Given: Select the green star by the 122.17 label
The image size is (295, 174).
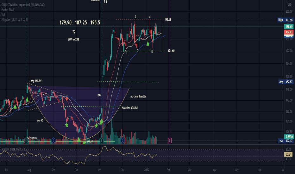Looking at the screenshot, I should pyautogui.click(x=84, y=143).
